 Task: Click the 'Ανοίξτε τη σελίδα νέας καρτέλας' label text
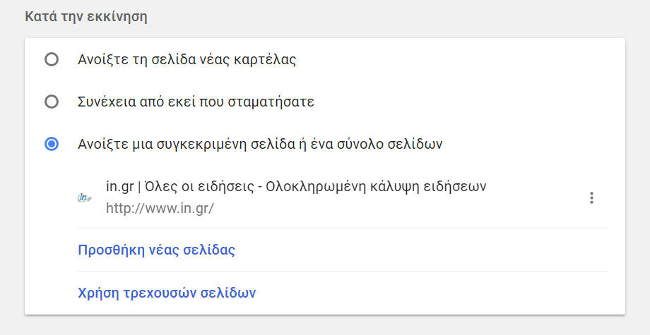tap(187, 60)
